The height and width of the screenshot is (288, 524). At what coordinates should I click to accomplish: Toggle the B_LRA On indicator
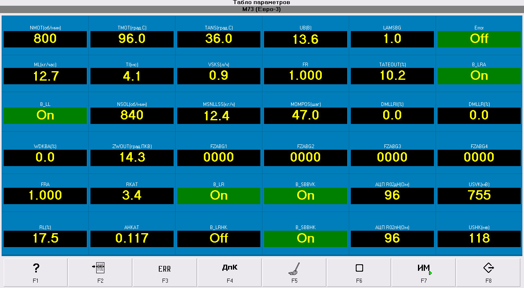(479, 76)
